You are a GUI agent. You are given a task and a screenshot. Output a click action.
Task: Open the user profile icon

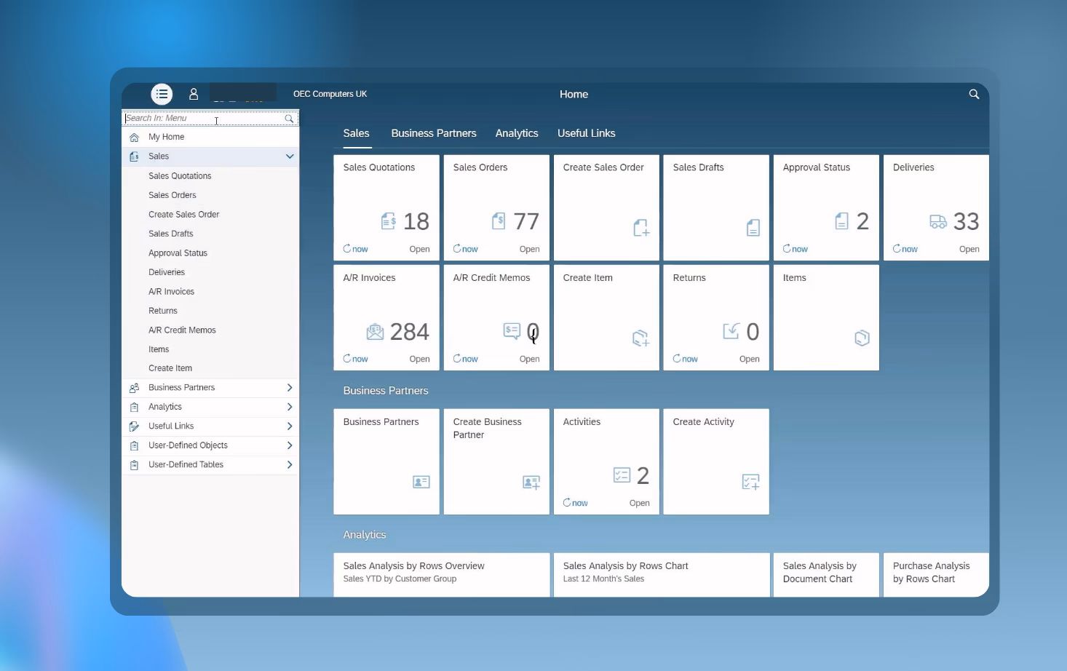point(194,94)
